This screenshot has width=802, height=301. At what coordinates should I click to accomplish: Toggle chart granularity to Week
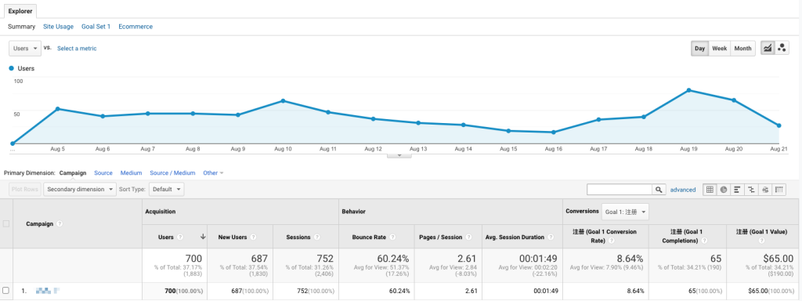tap(720, 48)
